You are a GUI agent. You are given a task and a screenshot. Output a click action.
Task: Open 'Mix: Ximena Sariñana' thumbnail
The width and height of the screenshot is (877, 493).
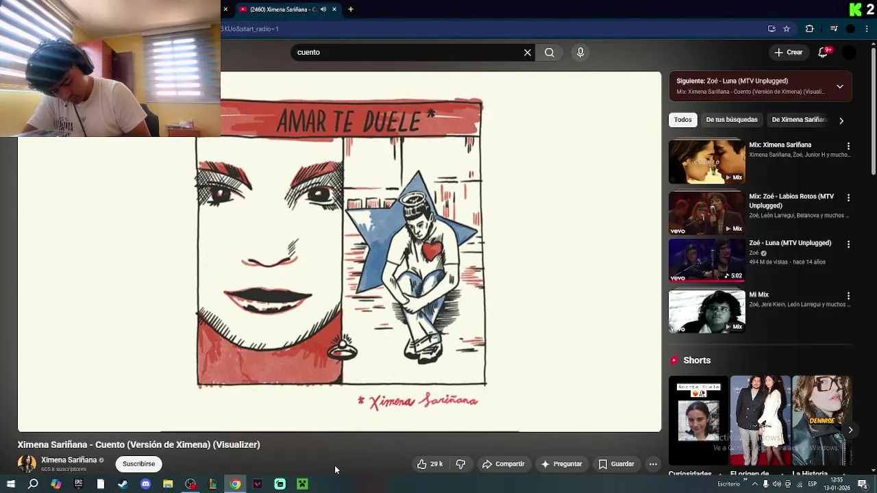pyautogui.click(x=707, y=162)
